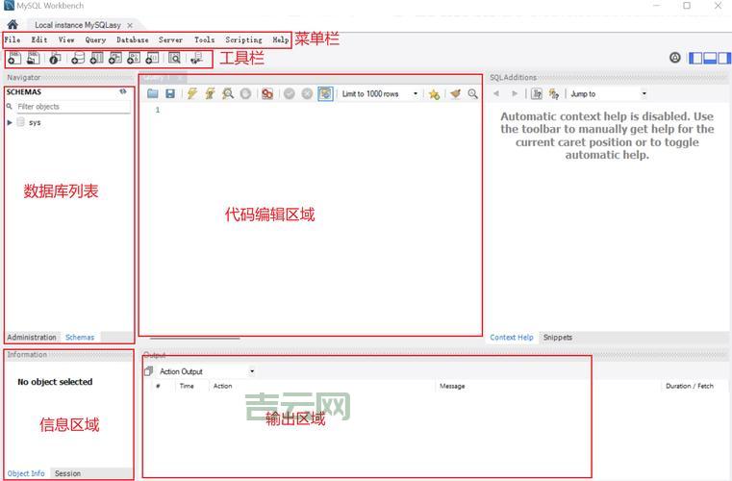Close the Local instance MySQLasy tab
The width and height of the screenshot is (732, 481).
[130, 25]
